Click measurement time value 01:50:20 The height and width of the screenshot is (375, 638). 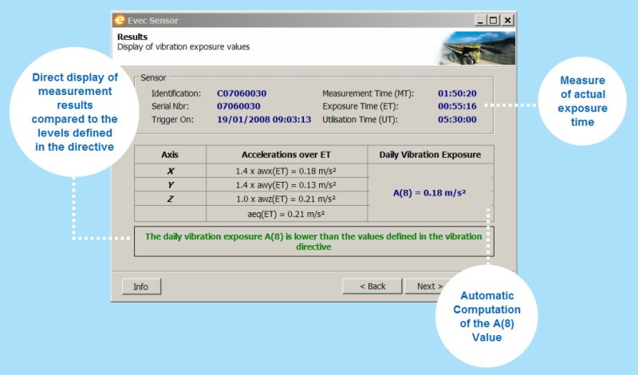[457, 93]
